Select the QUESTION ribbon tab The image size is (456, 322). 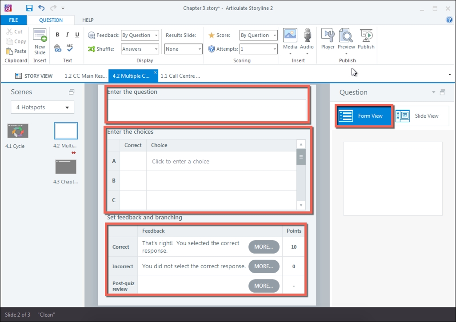tap(51, 20)
